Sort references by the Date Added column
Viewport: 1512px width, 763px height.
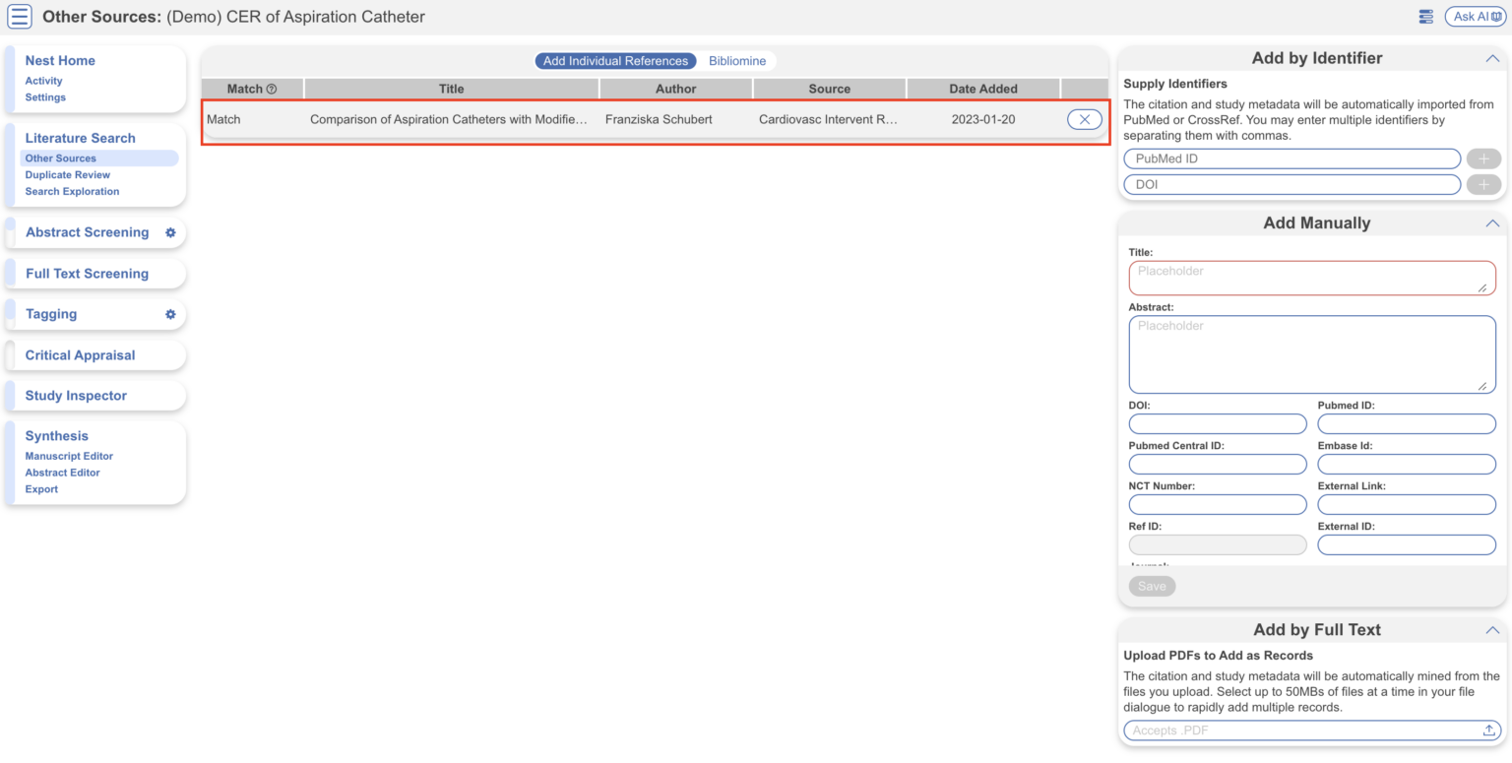982,89
